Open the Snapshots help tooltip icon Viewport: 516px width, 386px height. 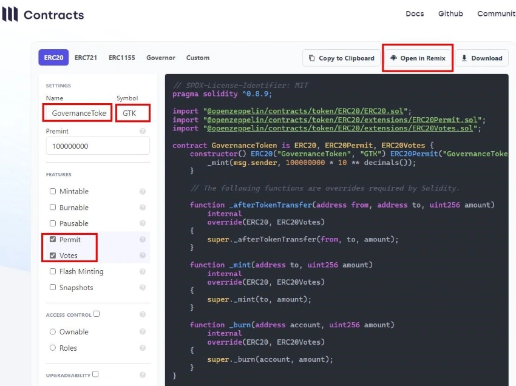[143, 287]
